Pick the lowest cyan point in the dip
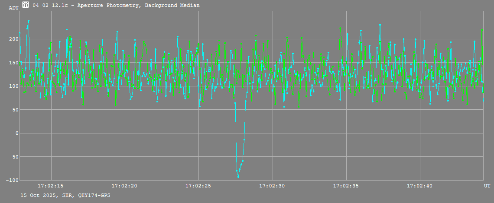 pyautogui.click(x=238, y=177)
